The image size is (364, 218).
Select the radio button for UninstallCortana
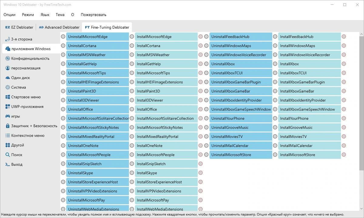click(63, 46)
